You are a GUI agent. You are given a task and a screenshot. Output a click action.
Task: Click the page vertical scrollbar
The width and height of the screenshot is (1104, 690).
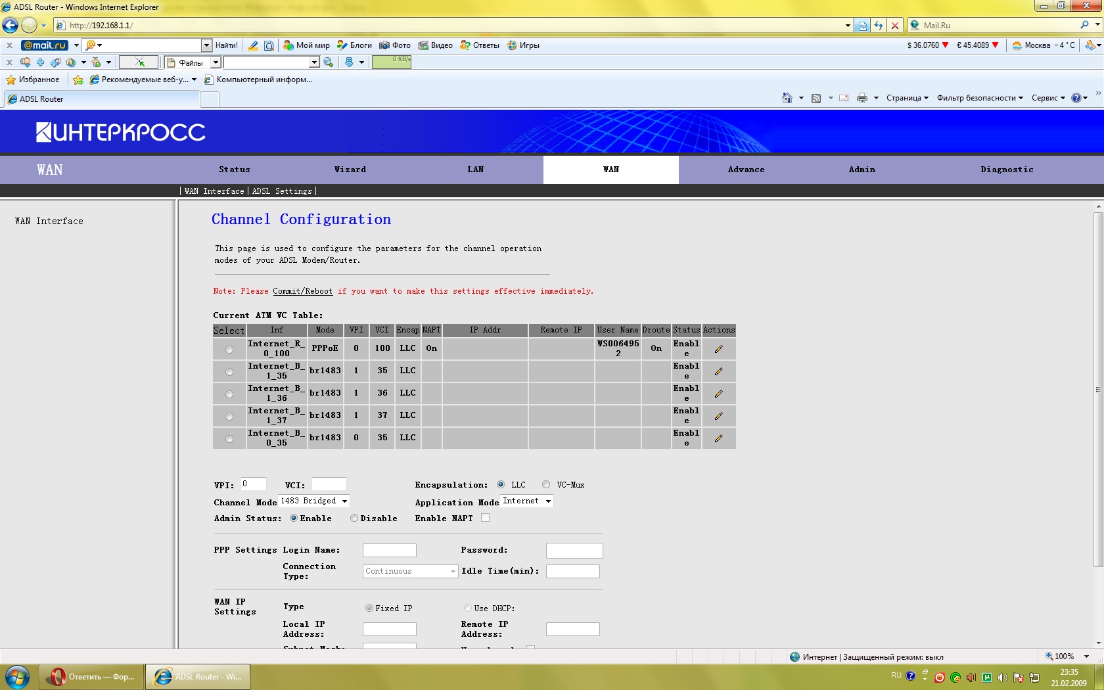click(x=1098, y=388)
